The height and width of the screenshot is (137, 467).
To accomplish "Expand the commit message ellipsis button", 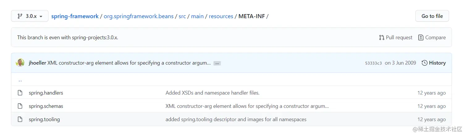I will click(217, 63).
